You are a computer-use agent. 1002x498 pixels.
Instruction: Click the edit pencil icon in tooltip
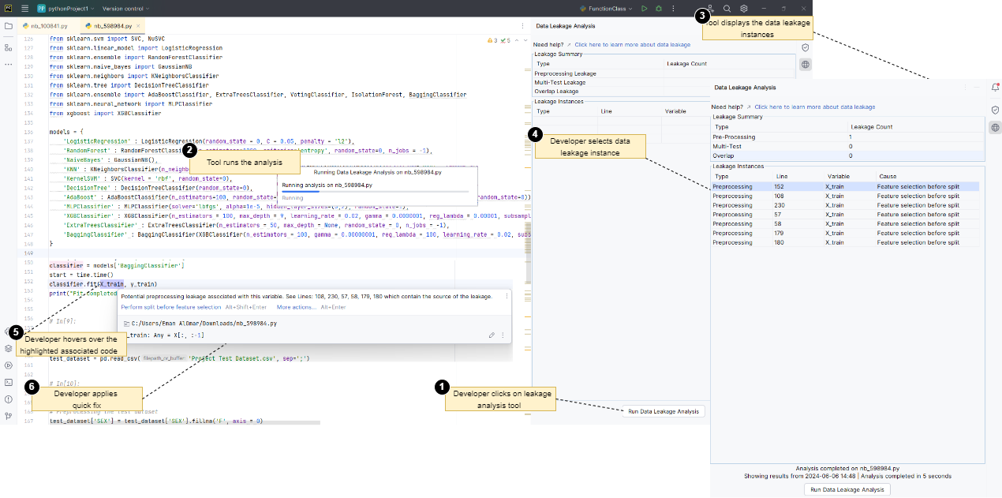(x=492, y=335)
